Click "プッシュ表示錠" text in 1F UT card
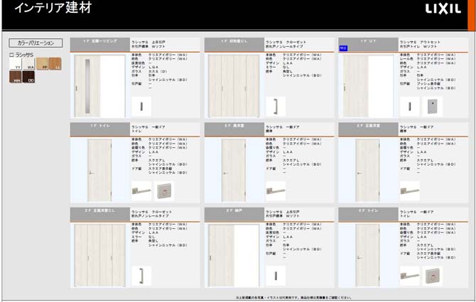 coord(428,84)
